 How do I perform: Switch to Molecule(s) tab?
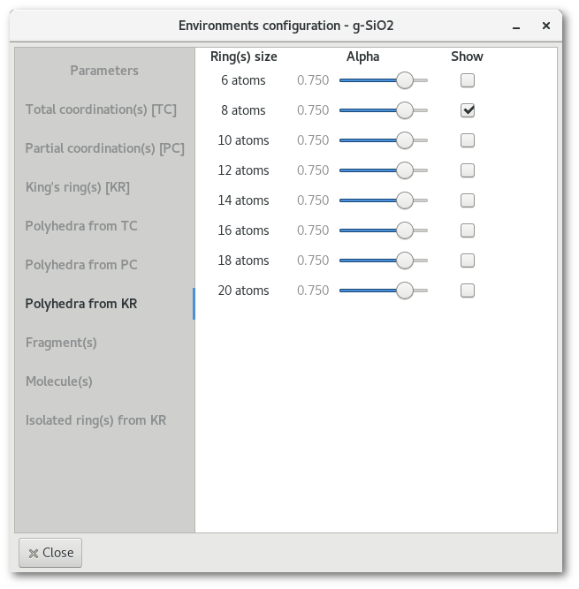tap(59, 381)
